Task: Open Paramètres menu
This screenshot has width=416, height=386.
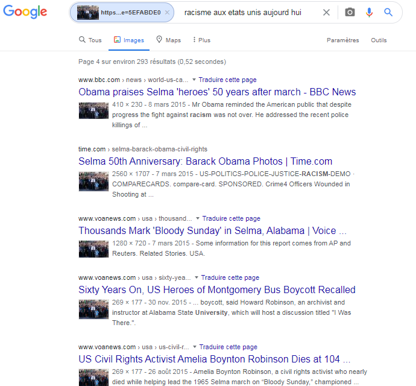Action: pyautogui.click(x=343, y=40)
